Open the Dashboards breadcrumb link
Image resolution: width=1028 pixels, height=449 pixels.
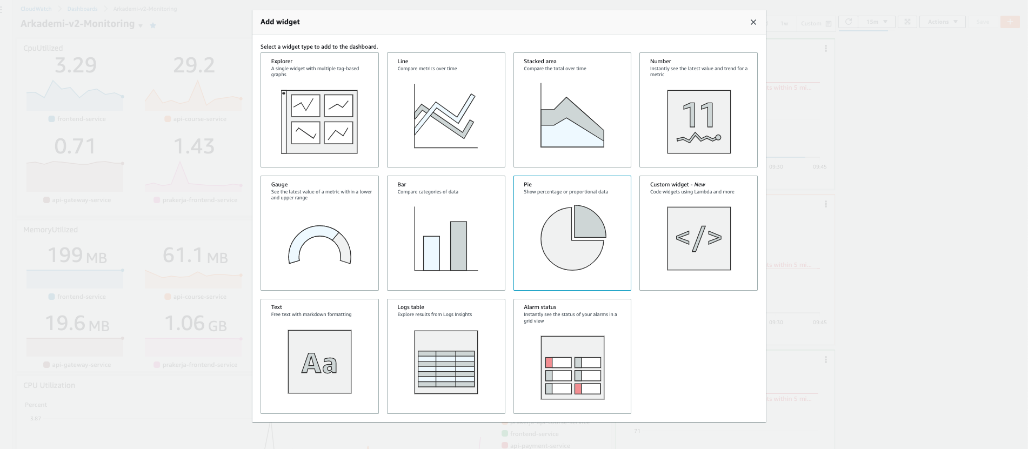(82, 9)
